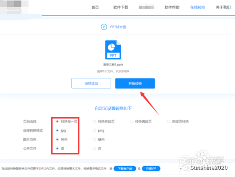Click the site logo at top left
Screen dimensions: 235x177
pos(14,7)
